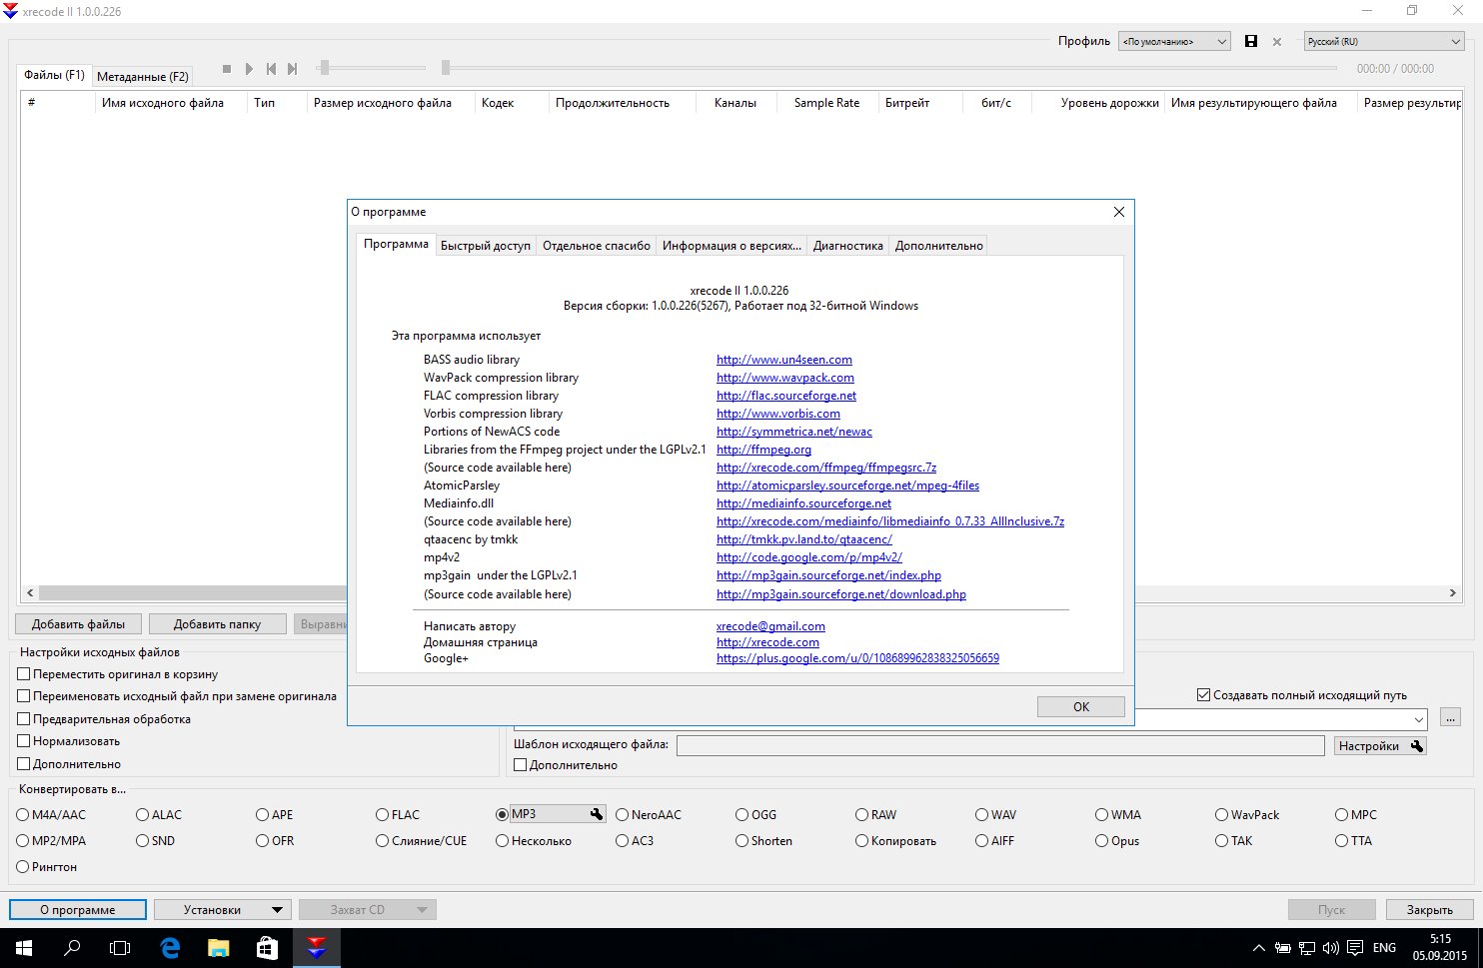Open taskbar search magnifier
This screenshot has height=968, width=1483.
pos(72,948)
